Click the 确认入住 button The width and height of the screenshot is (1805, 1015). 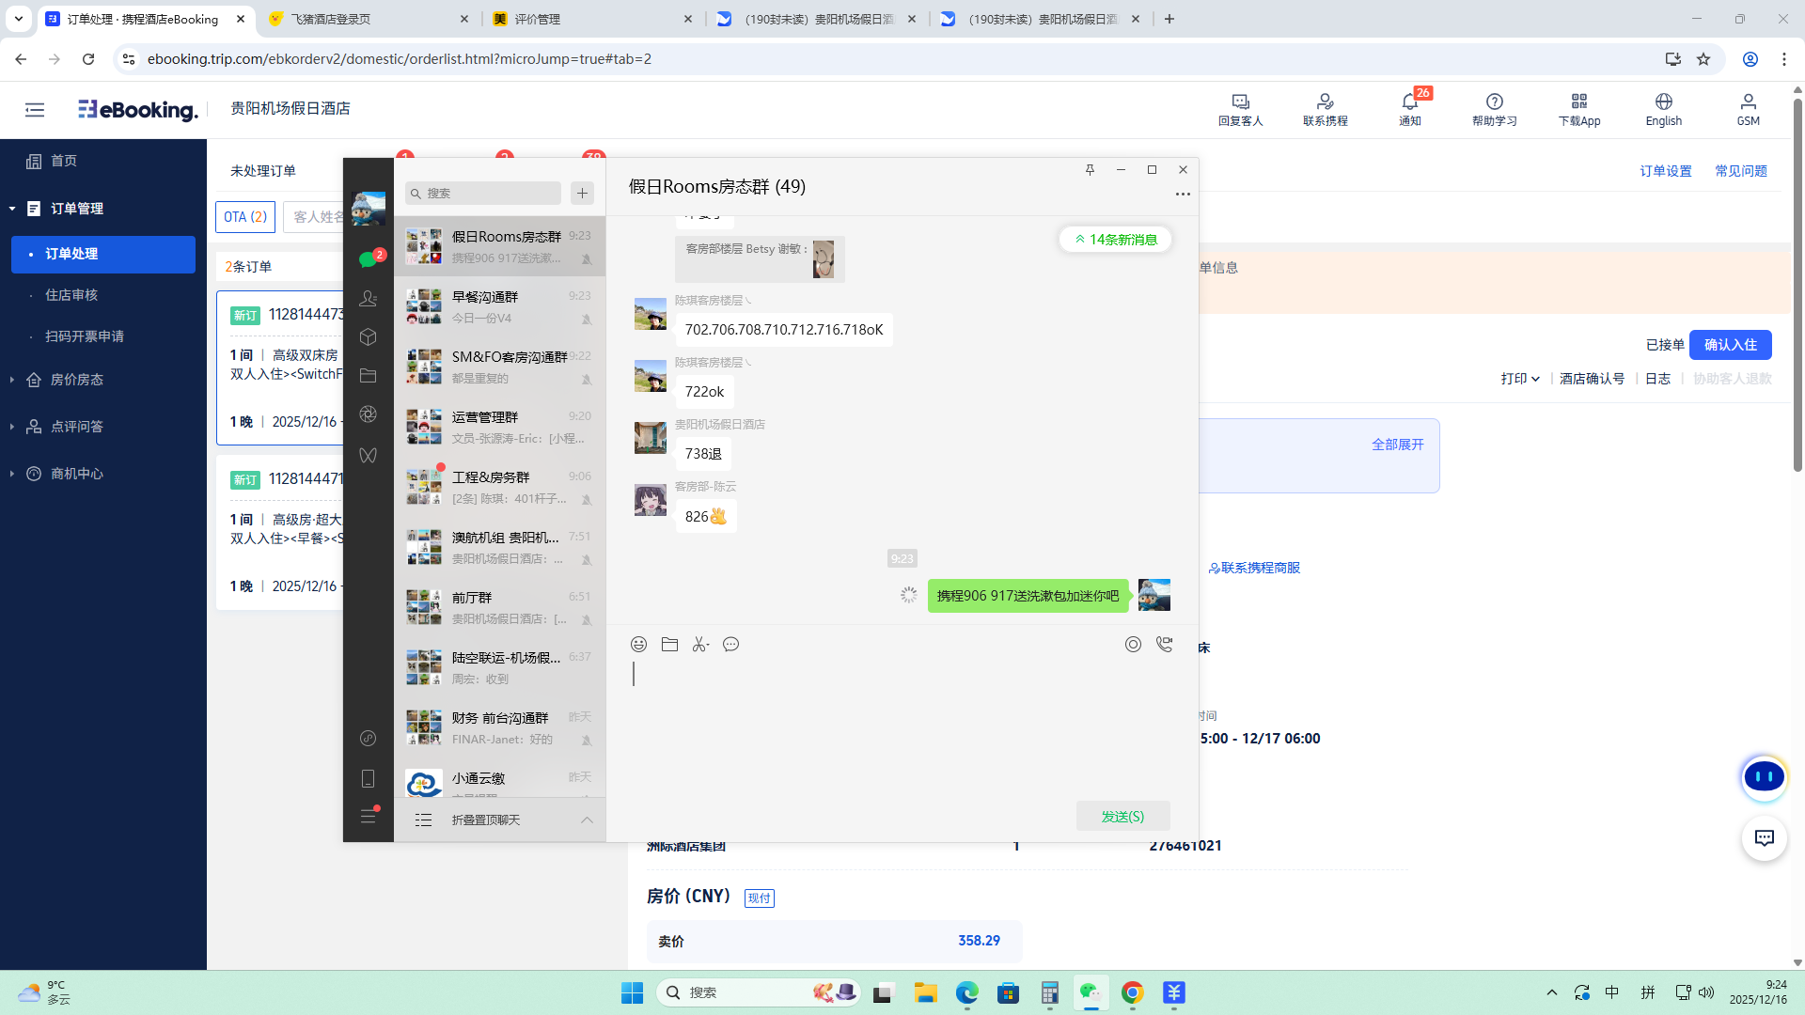pos(1730,345)
